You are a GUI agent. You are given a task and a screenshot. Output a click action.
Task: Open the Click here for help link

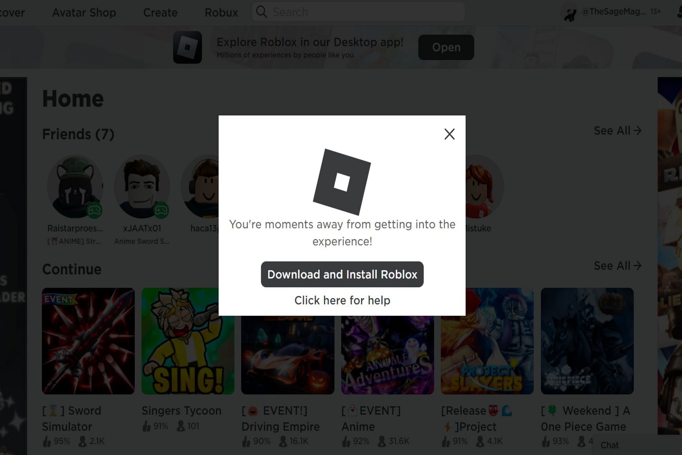[342, 300]
